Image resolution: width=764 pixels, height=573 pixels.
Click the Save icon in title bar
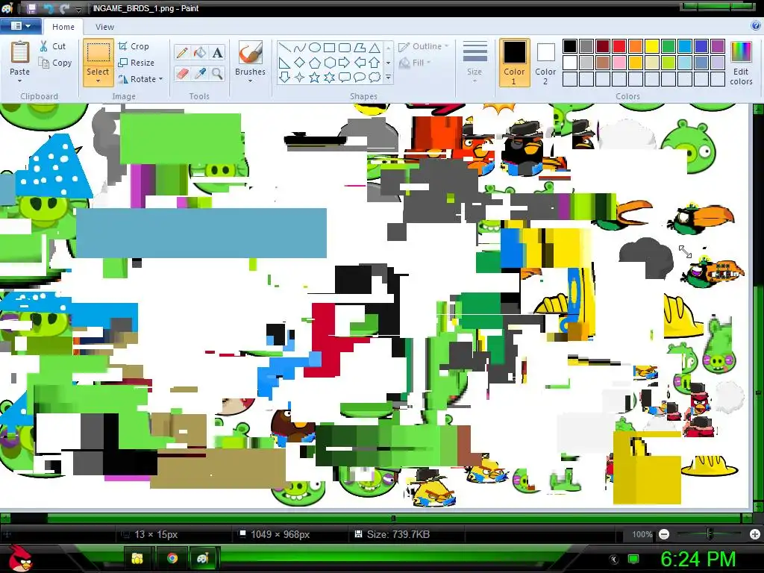(31, 8)
